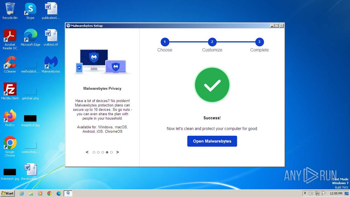Go to the previous carousel slide
The width and height of the screenshot is (350, 197).
87,152
